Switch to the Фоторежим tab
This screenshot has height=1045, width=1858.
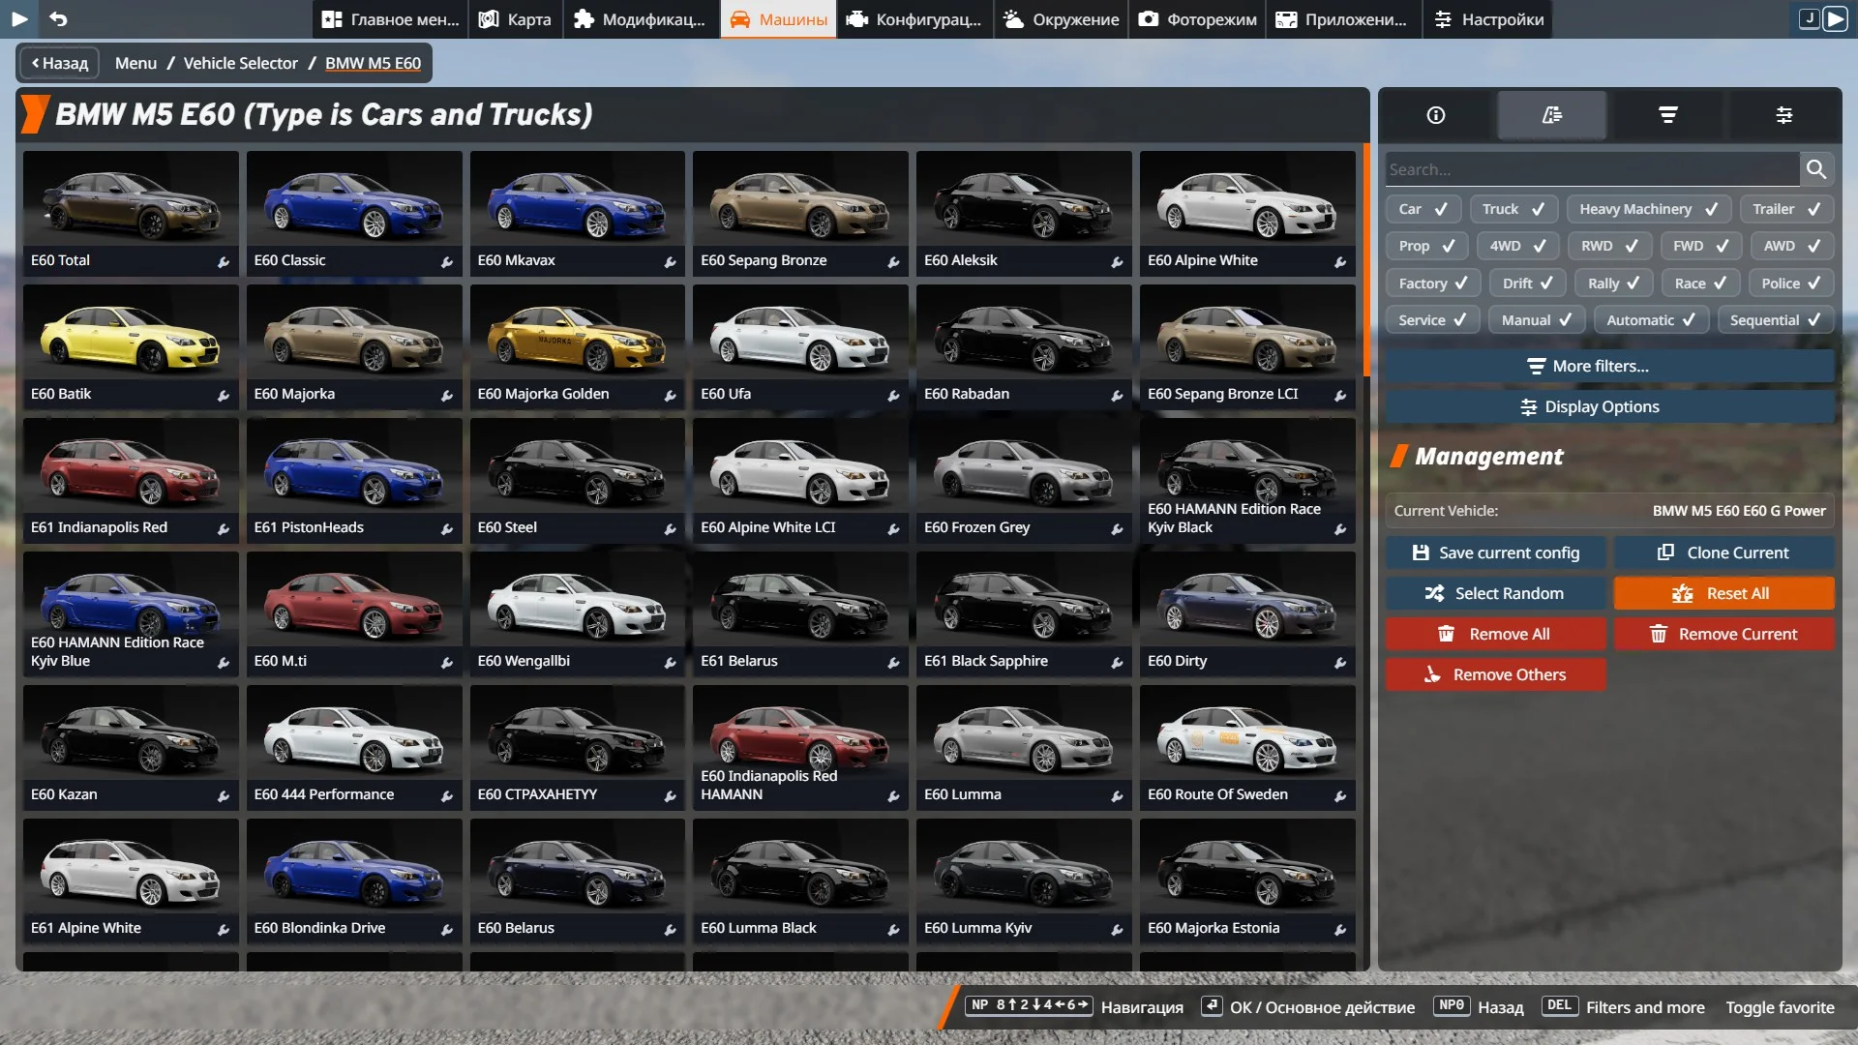(x=1197, y=19)
